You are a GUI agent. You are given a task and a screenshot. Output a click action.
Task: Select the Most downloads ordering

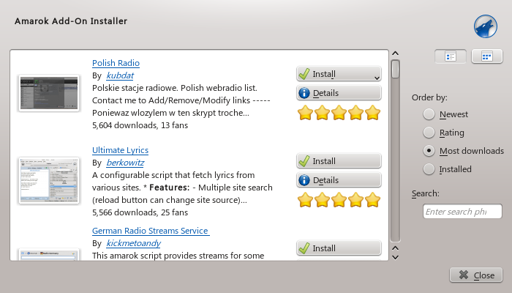coord(464,151)
